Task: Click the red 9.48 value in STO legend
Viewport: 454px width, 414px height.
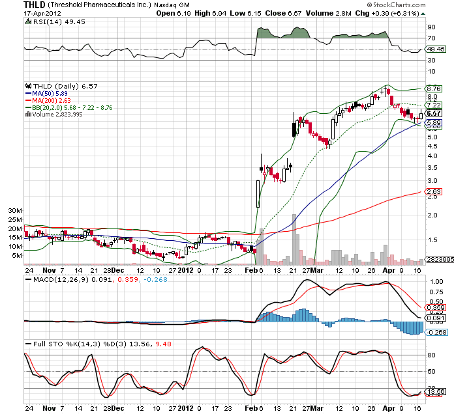Action: coord(163,344)
